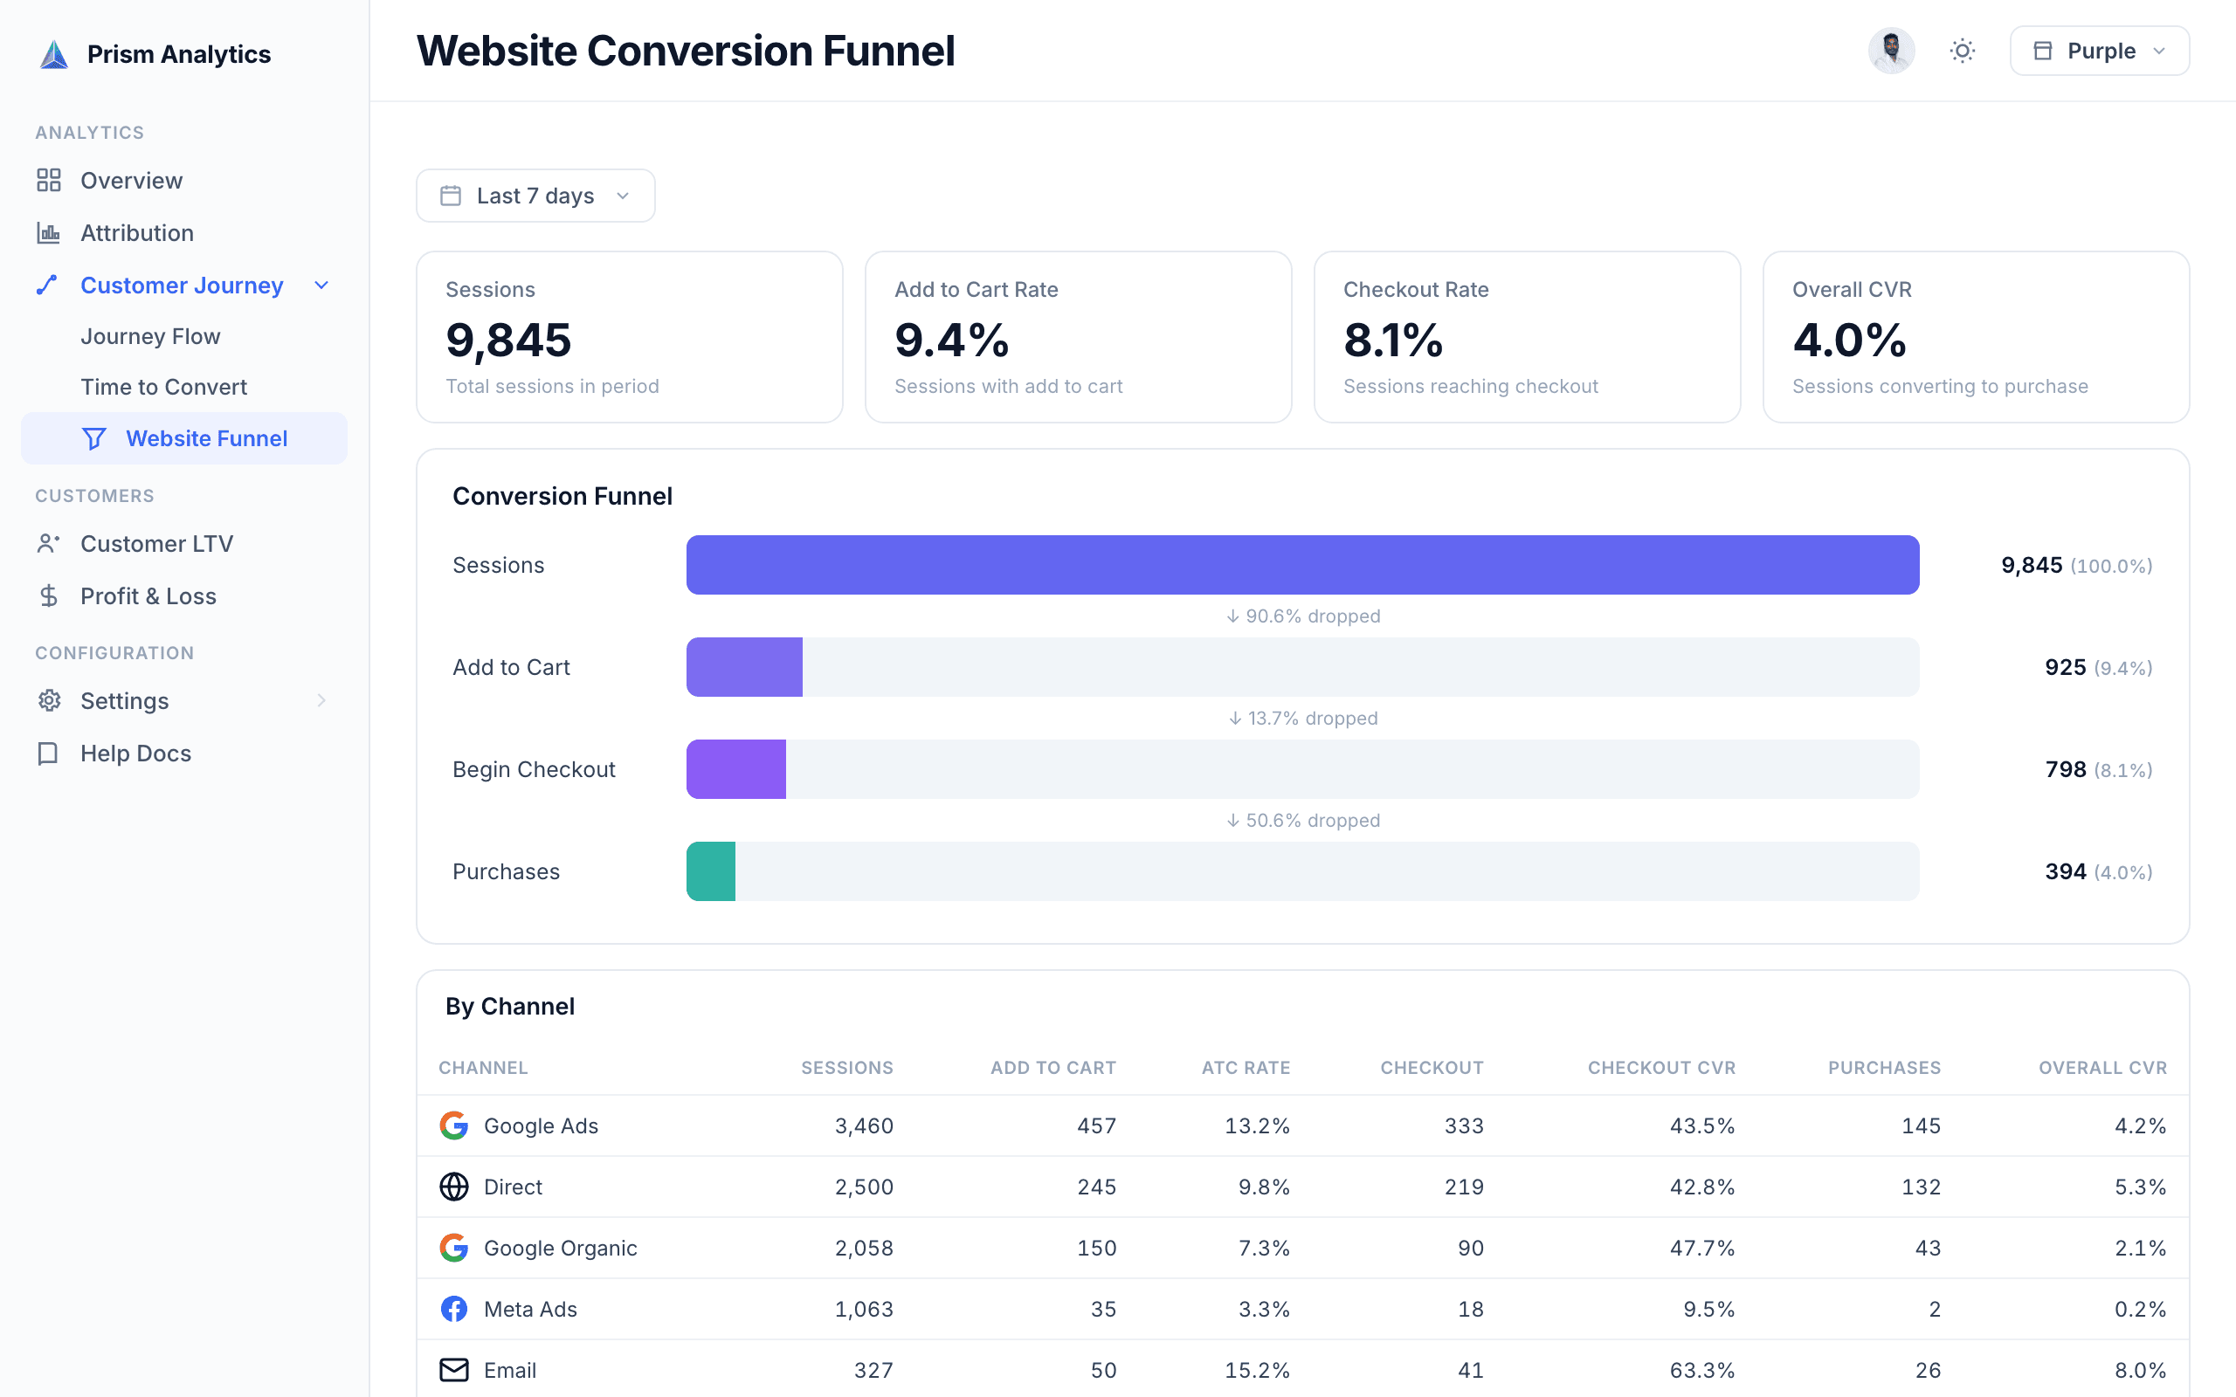2236x1397 pixels.
Task: Click the Attribution bar chart icon
Action: [49, 233]
